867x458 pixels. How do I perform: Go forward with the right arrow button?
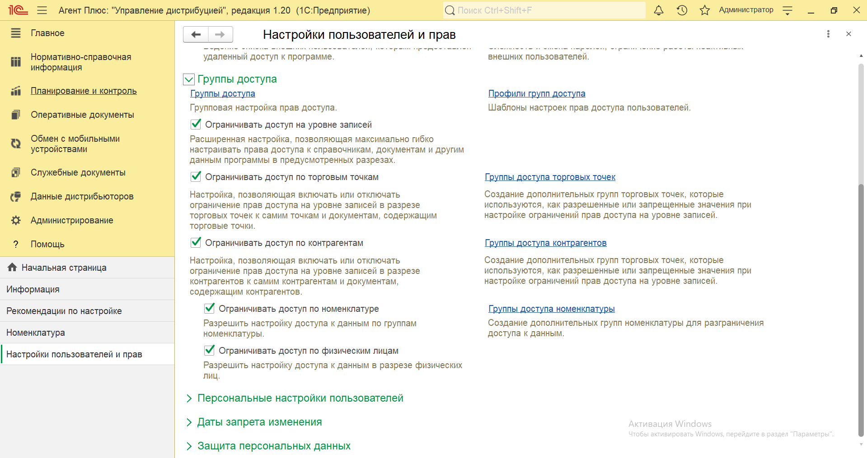(220, 34)
